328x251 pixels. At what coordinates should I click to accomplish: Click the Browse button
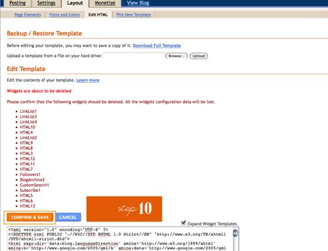[176, 56]
